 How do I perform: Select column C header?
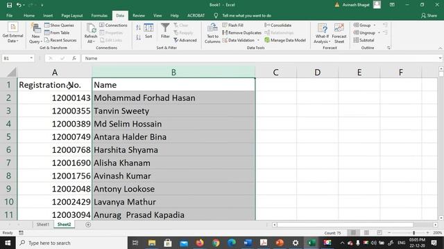276,72
